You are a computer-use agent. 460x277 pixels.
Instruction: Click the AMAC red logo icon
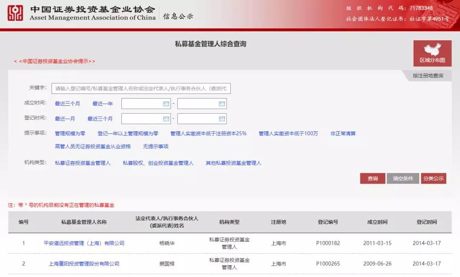15,13
